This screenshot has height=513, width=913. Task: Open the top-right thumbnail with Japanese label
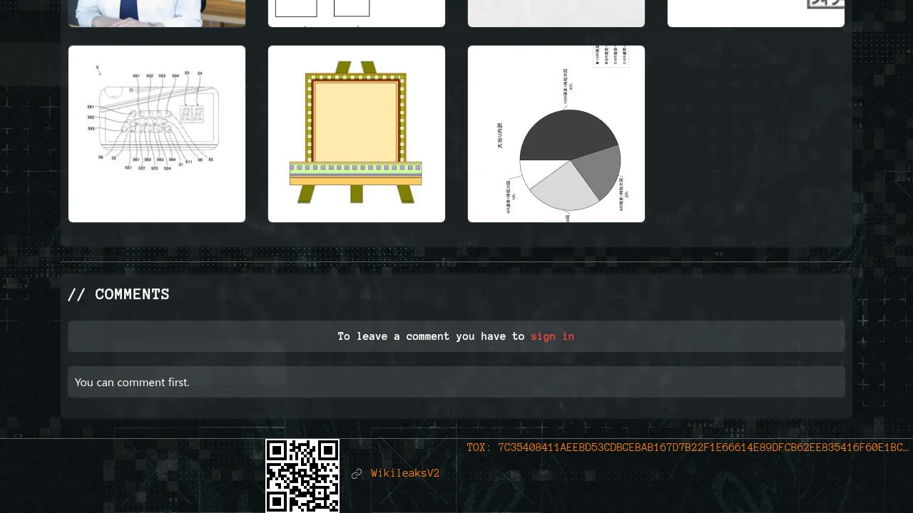pos(756,13)
